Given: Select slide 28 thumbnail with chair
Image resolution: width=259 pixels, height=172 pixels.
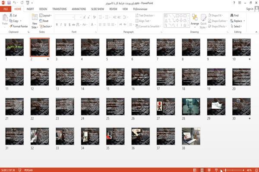Looking at the screenshot, I should coord(191,106).
